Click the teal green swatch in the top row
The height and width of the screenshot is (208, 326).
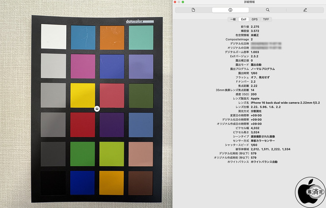tap(141, 37)
